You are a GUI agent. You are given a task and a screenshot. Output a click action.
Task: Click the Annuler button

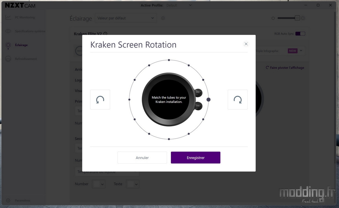(142, 157)
